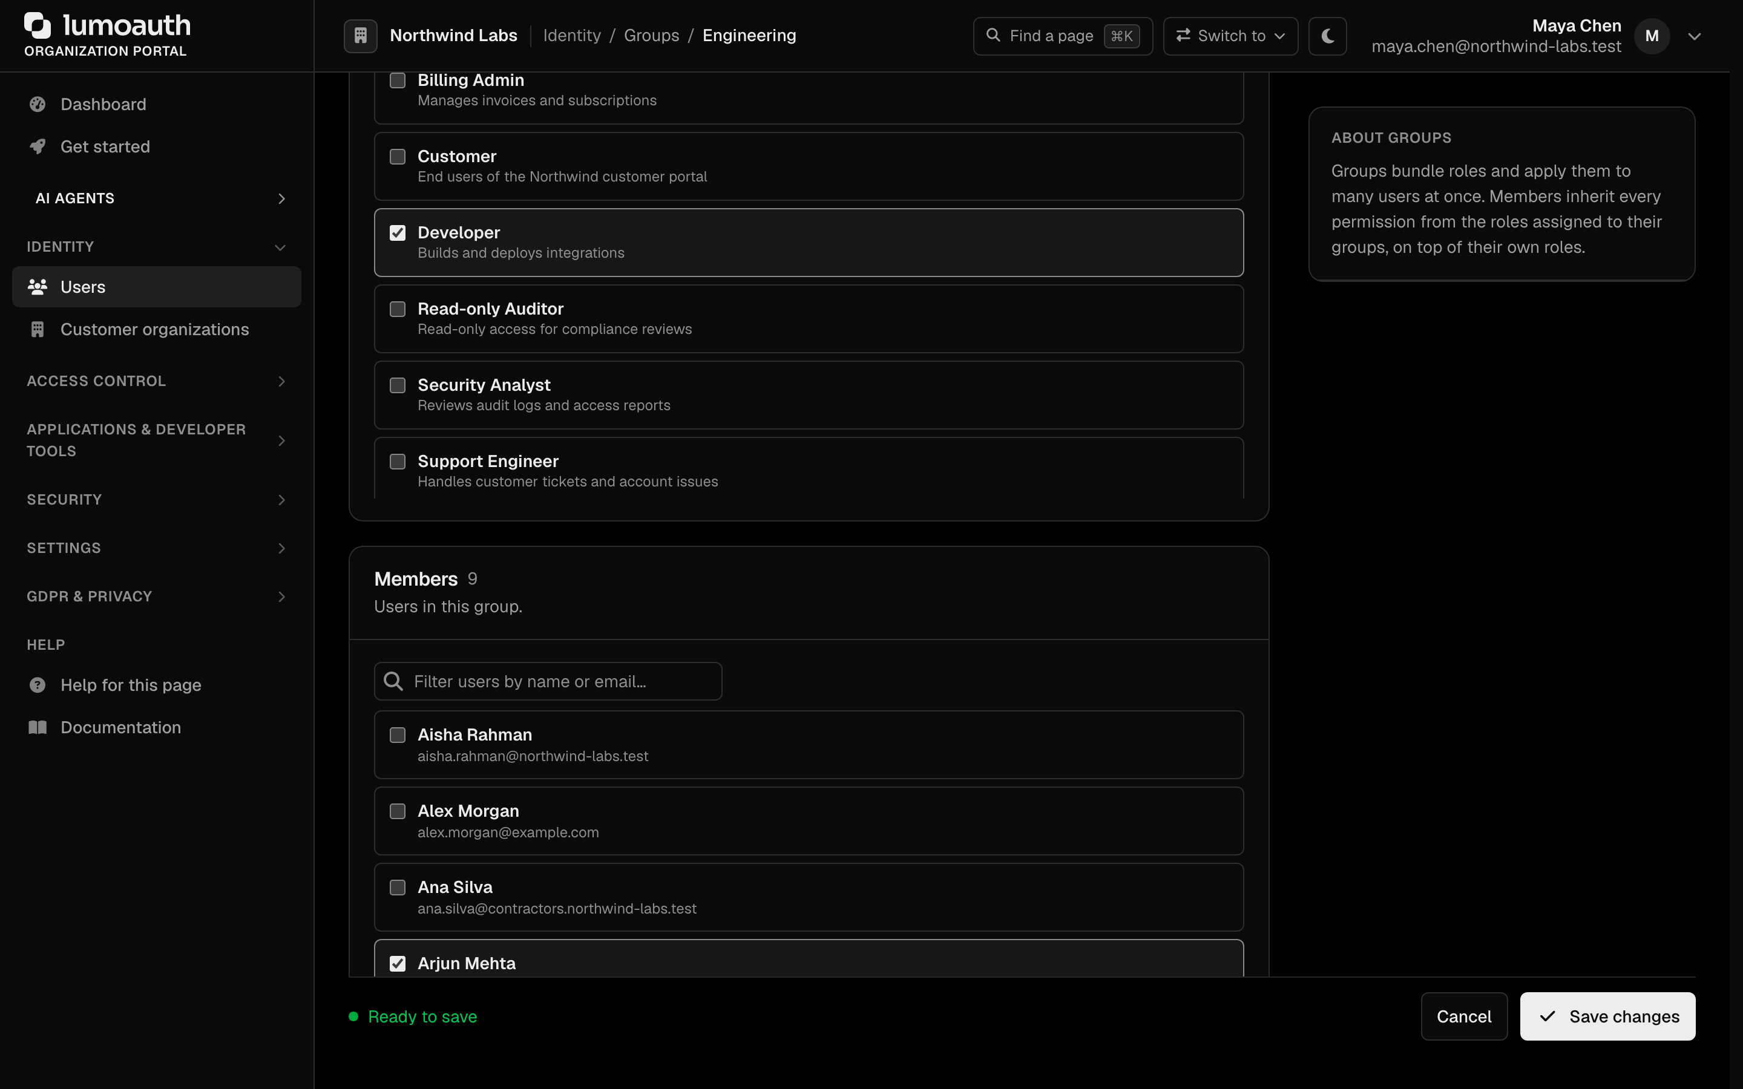Click aisha.rahman@northwind-labs.test email
1743x1089 pixels.
(532, 756)
